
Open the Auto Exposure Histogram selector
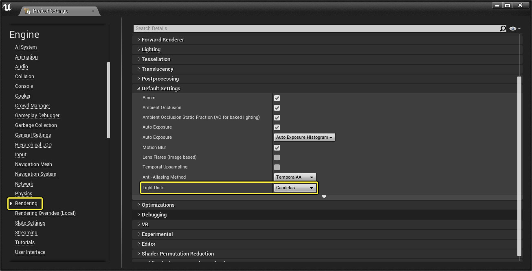point(304,137)
